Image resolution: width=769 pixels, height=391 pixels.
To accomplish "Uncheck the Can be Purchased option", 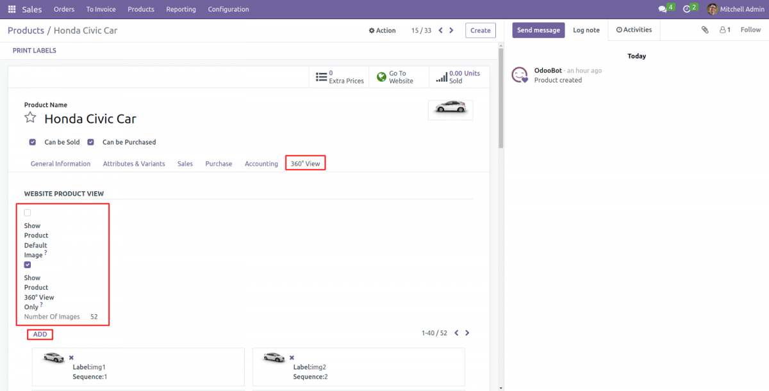I will tap(90, 141).
